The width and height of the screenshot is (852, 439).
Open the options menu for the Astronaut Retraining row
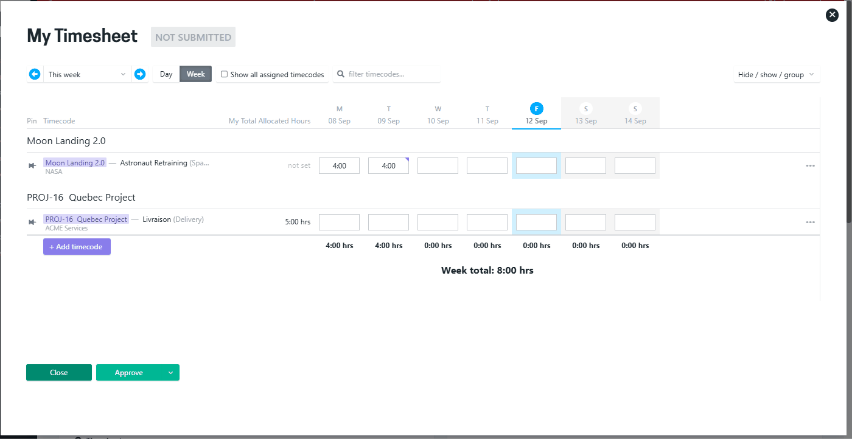pos(810,165)
